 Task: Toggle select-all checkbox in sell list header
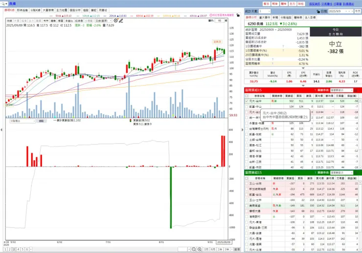(x=247, y=178)
